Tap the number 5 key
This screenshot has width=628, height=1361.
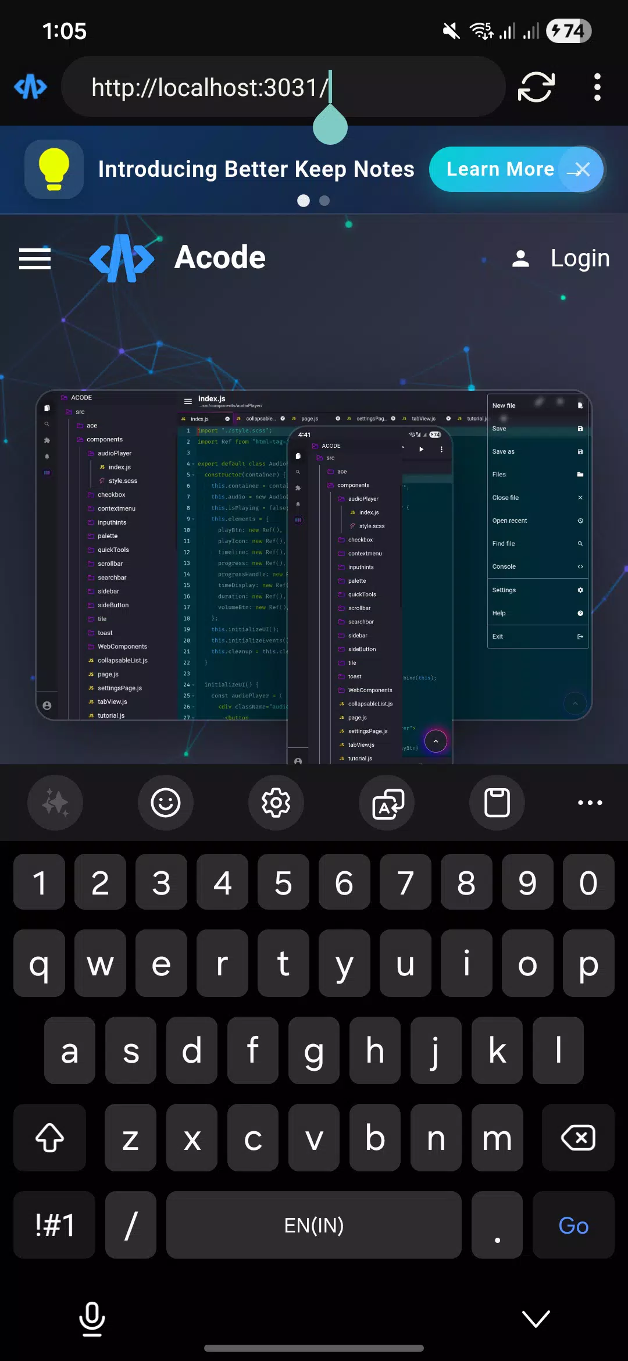(x=283, y=882)
